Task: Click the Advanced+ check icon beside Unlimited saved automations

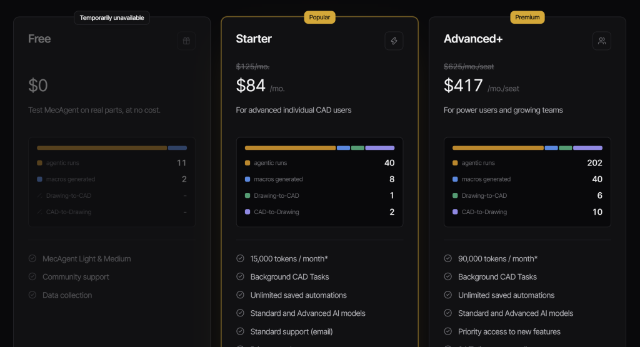Action: pyautogui.click(x=447, y=295)
